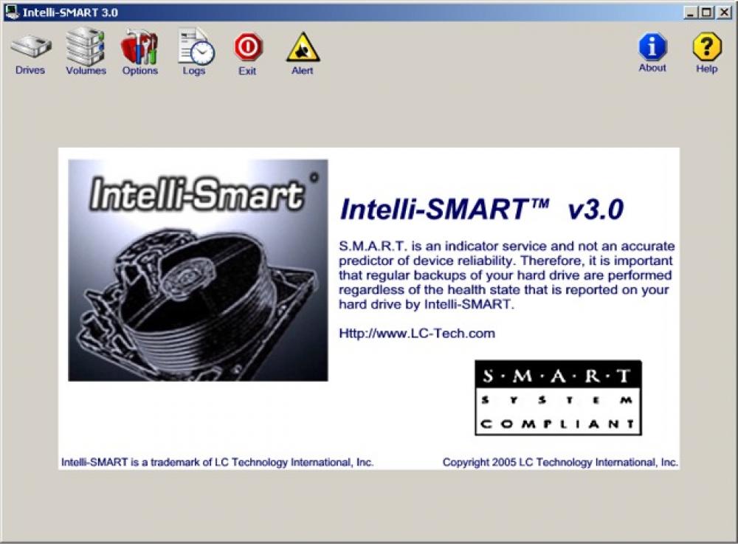738x544 pixels.
Task: Click the trademark notice text
Action: coord(217,461)
